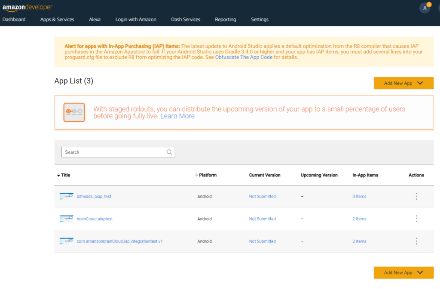Viewport: 440px width, 289px height.
Task: Click the search magnifier icon
Action: (x=169, y=152)
